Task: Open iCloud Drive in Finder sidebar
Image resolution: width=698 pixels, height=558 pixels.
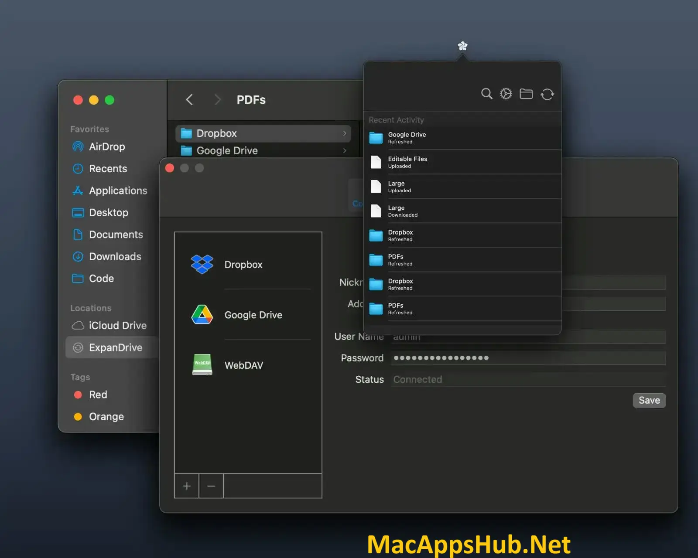Action: (117, 326)
